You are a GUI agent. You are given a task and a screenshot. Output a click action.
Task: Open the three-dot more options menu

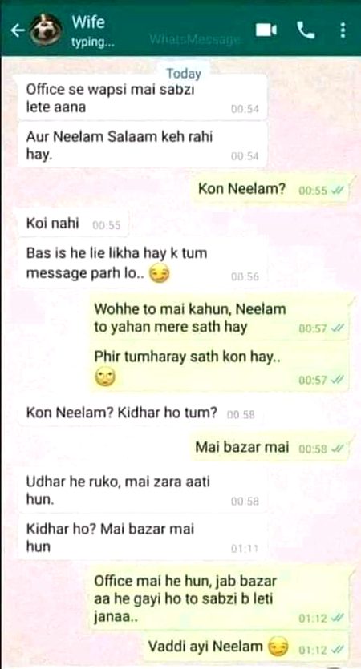343,30
